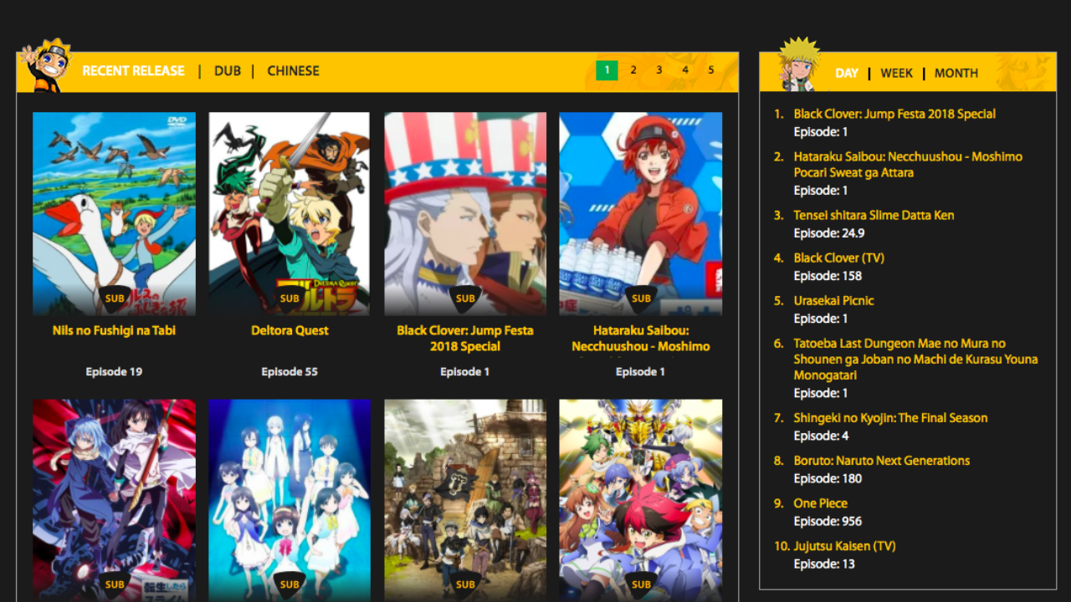The width and height of the screenshot is (1071, 602).
Task: Open the slime anime poster in second row
Action: point(114,500)
